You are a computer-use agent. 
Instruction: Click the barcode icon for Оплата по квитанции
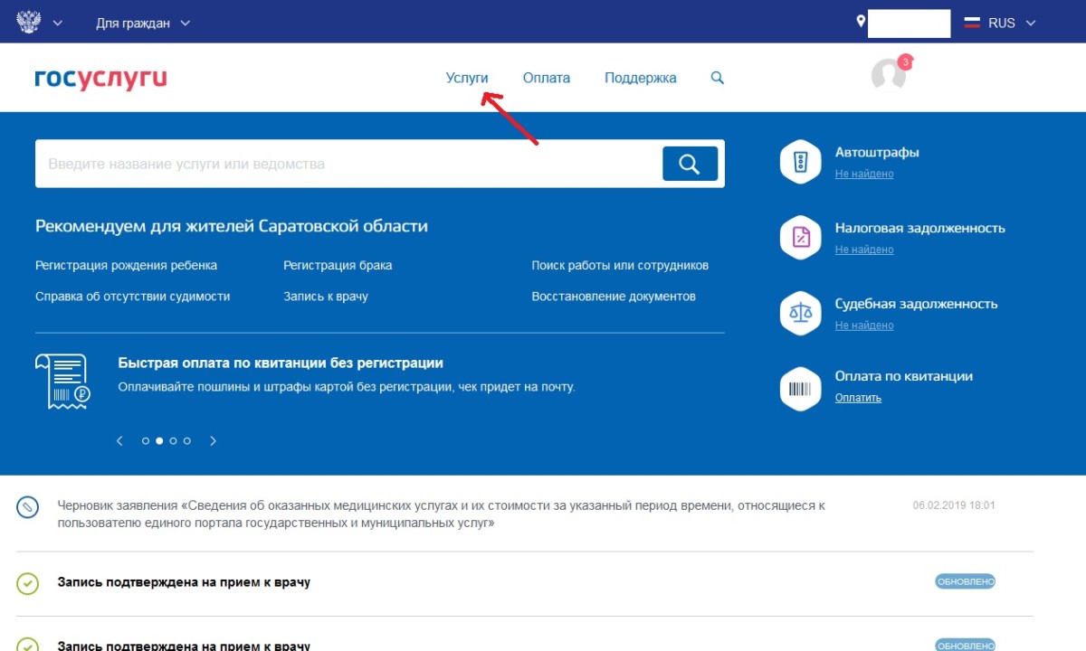pos(800,389)
